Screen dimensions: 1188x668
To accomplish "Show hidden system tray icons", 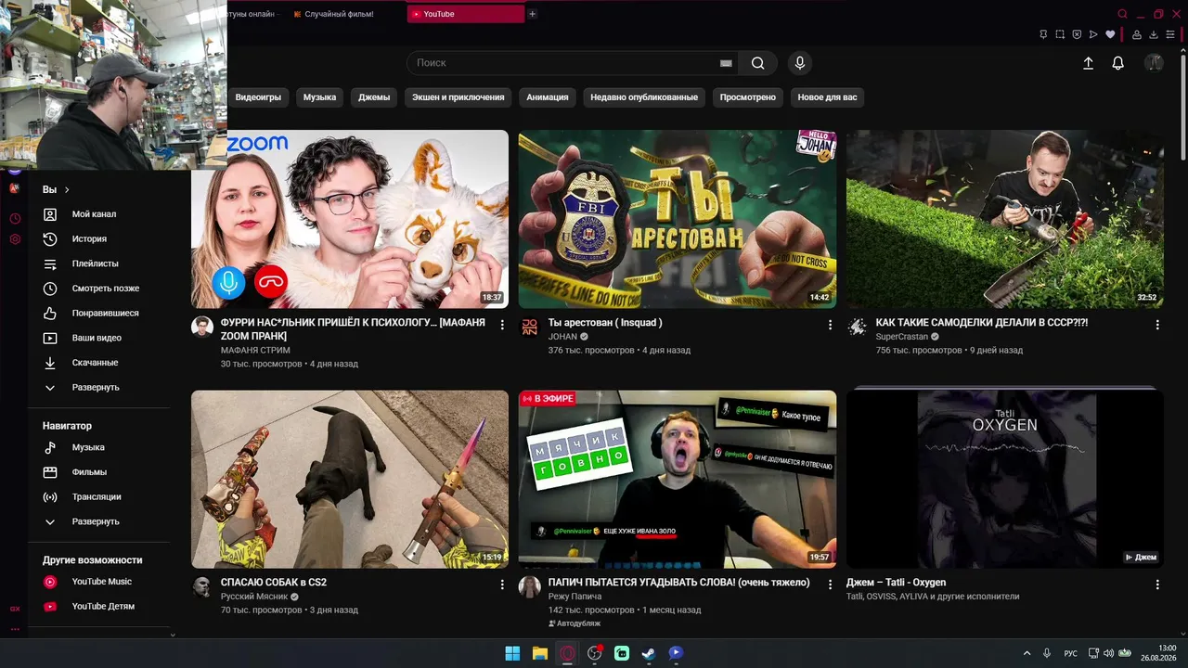I will pos(1027,653).
